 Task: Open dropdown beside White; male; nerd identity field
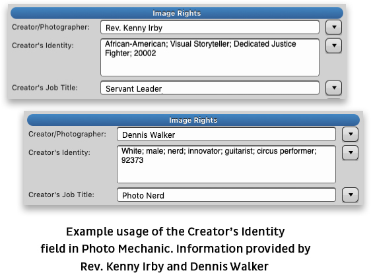(350, 152)
